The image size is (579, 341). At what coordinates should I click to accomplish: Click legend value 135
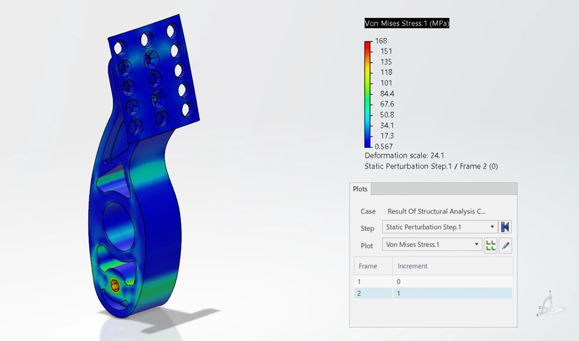pyautogui.click(x=386, y=62)
